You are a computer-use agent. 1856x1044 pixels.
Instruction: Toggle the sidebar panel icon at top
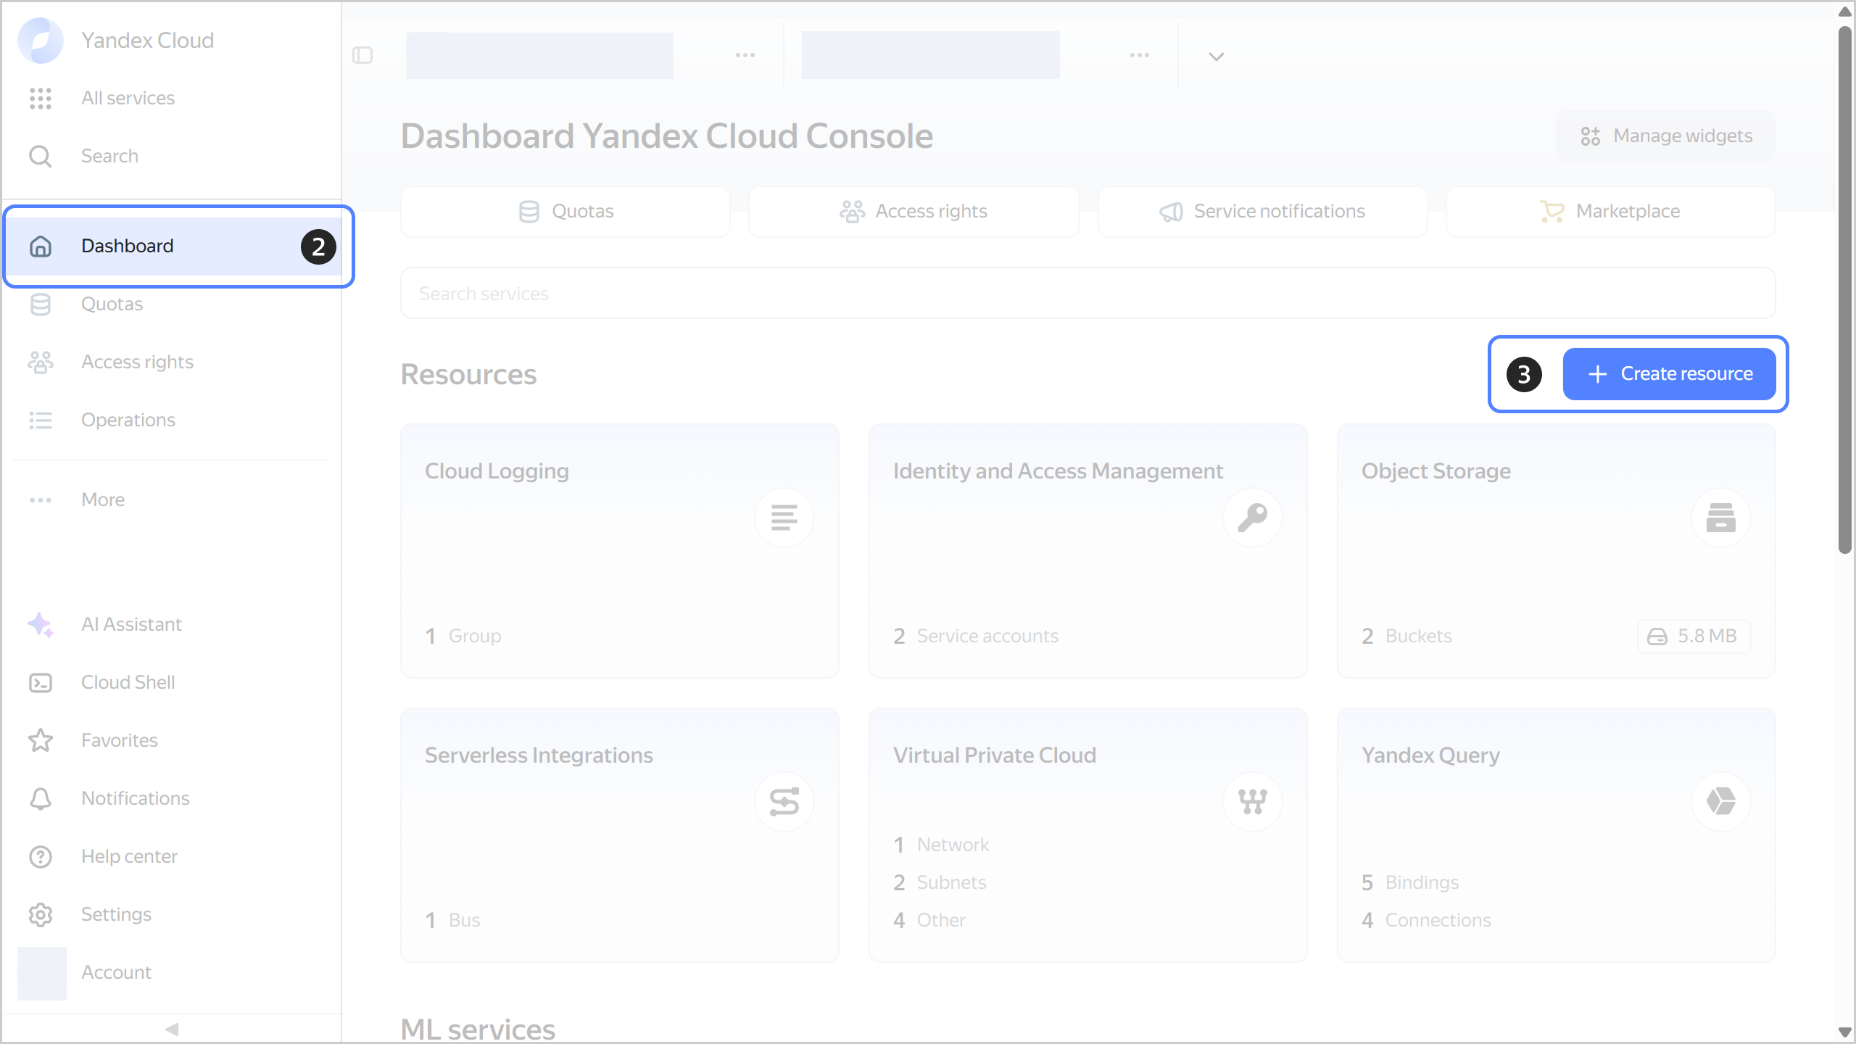click(362, 55)
